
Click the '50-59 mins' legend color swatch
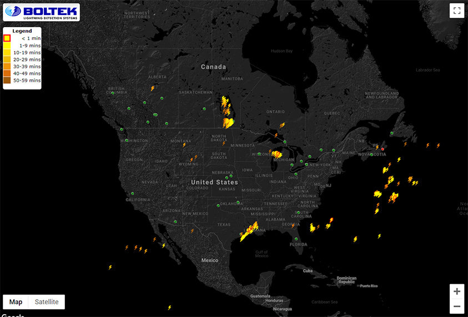click(x=7, y=80)
